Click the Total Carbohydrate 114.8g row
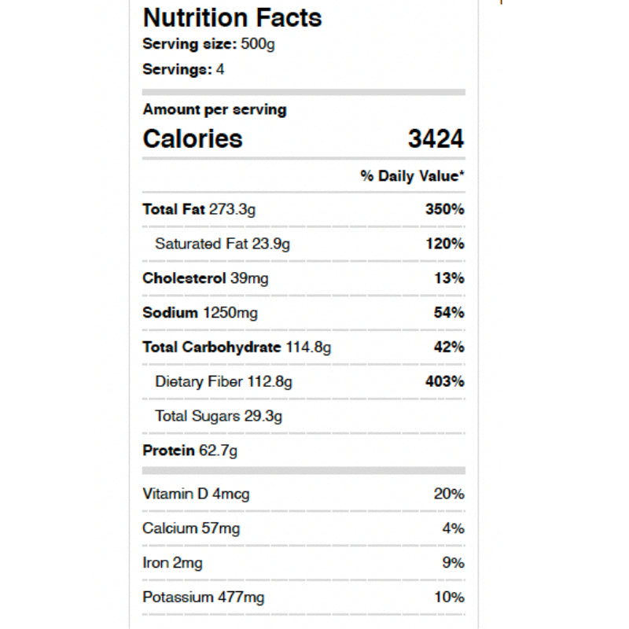 click(x=237, y=348)
